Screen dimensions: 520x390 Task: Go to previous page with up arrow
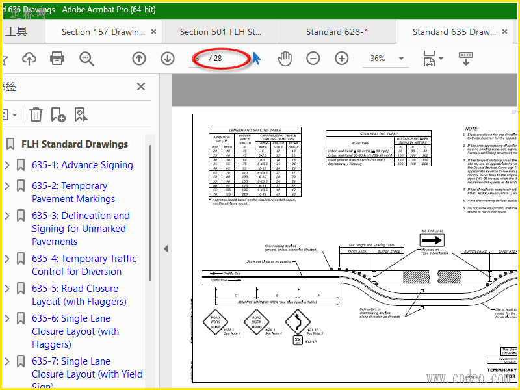139,58
